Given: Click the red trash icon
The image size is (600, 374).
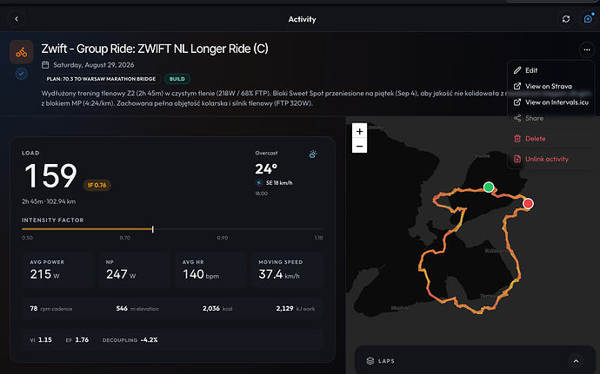Looking at the screenshot, I should coord(517,139).
